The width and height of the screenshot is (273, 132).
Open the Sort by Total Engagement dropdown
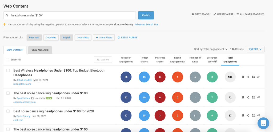pos(211,49)
